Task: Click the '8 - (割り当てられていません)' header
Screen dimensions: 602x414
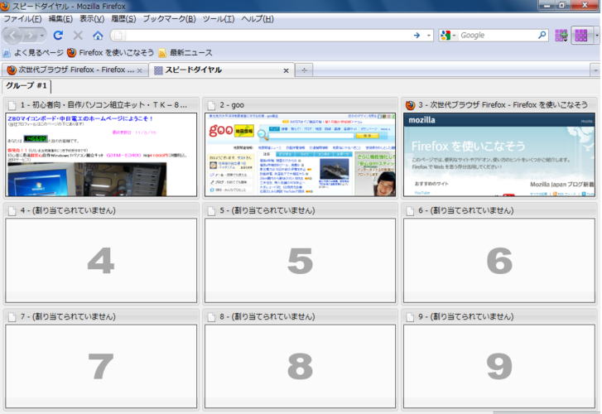Action: [267, 316]
